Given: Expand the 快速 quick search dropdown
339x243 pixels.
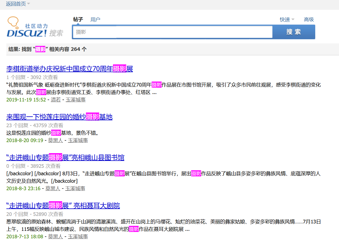Looking at the screenshot, I should point(287,19).
